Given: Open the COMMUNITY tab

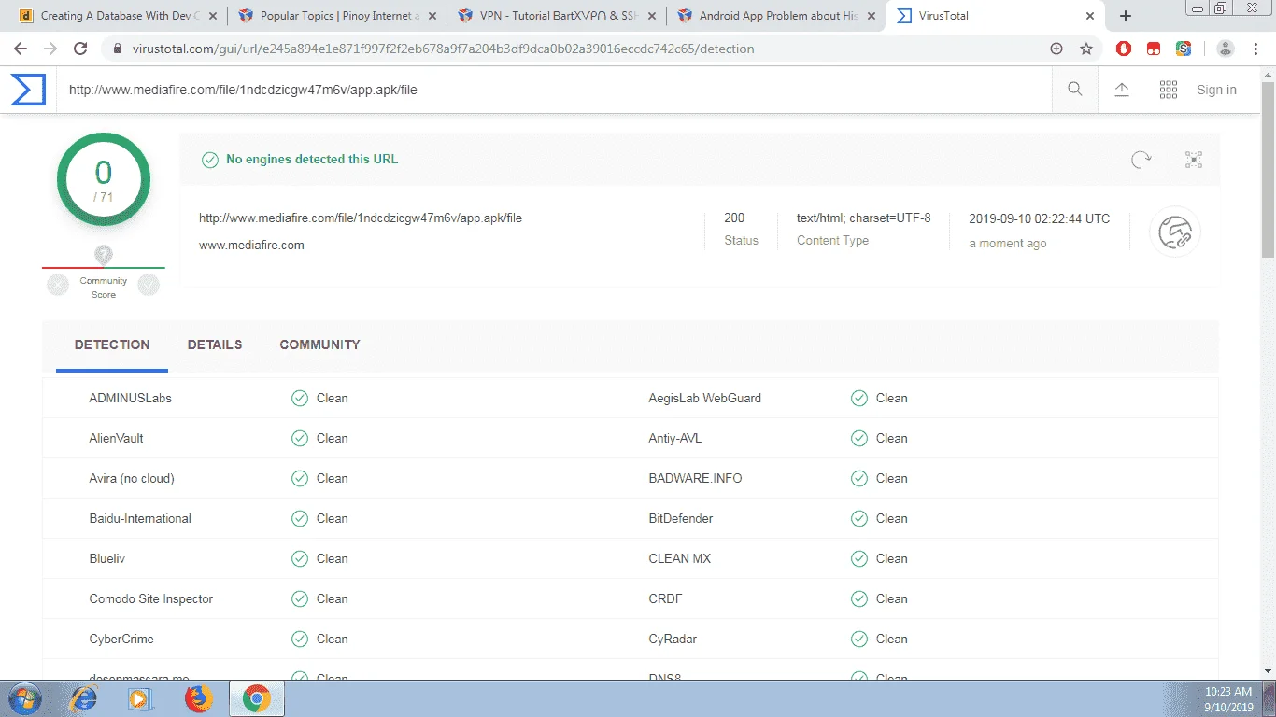Looking at the screenshot, I should click(319, 345).
